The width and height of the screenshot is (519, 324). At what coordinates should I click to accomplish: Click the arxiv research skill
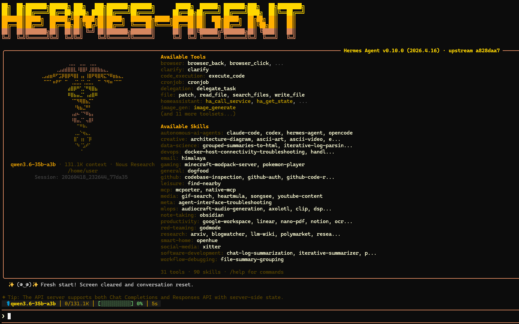point(198,234)
